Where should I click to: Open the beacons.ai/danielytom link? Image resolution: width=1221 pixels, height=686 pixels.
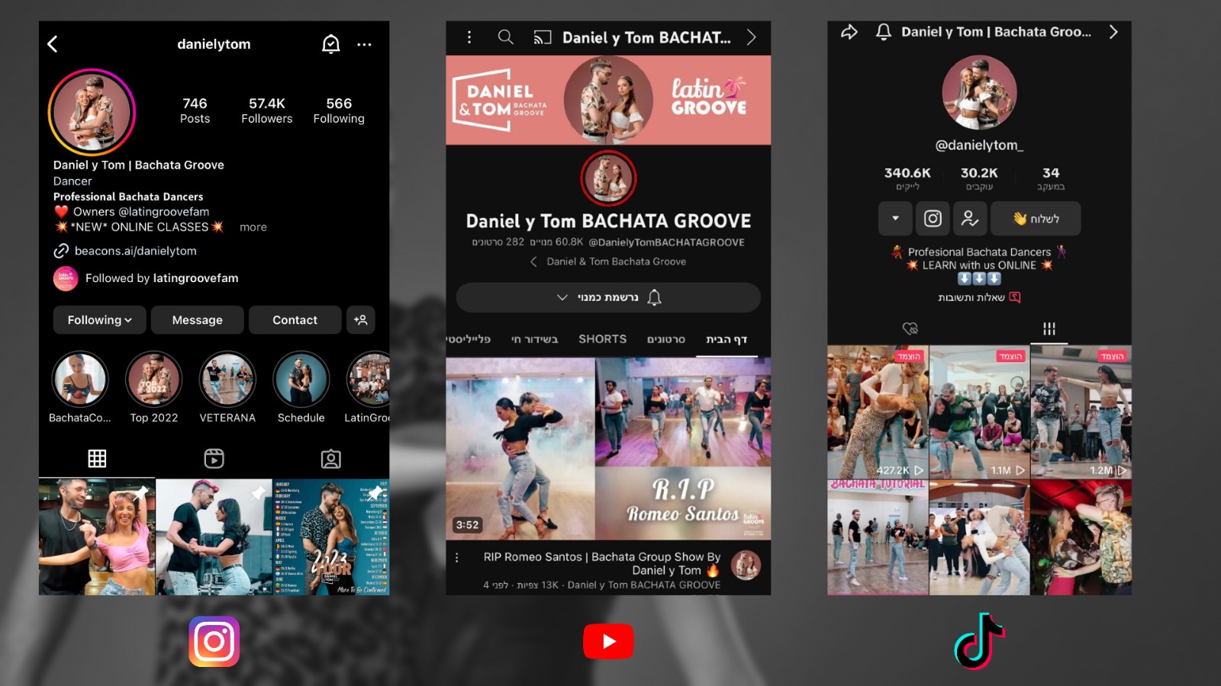click(135, 251)
